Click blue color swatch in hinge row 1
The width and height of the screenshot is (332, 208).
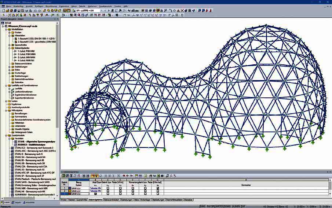[70, 188]
